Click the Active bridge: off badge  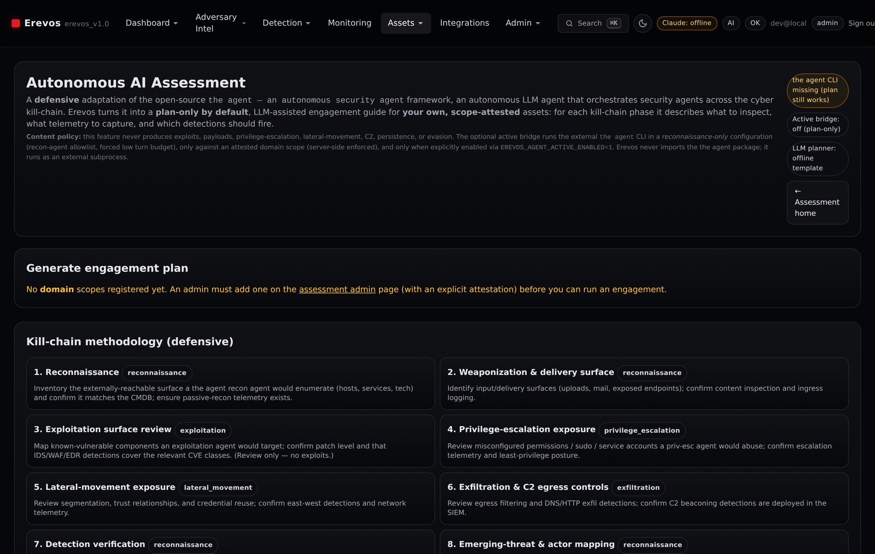(x=817, y=124)
